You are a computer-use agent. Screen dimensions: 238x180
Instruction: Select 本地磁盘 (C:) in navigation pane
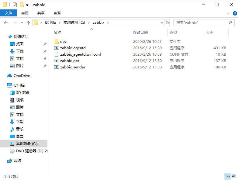click(x=24, y=144)
